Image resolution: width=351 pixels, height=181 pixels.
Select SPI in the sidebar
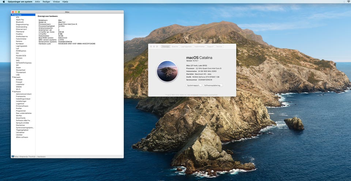[17, 65]
